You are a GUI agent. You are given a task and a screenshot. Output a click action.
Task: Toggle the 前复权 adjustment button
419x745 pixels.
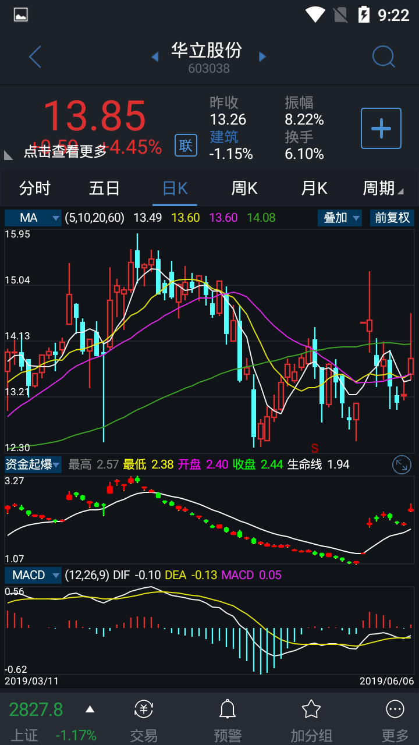coord(392,218)
